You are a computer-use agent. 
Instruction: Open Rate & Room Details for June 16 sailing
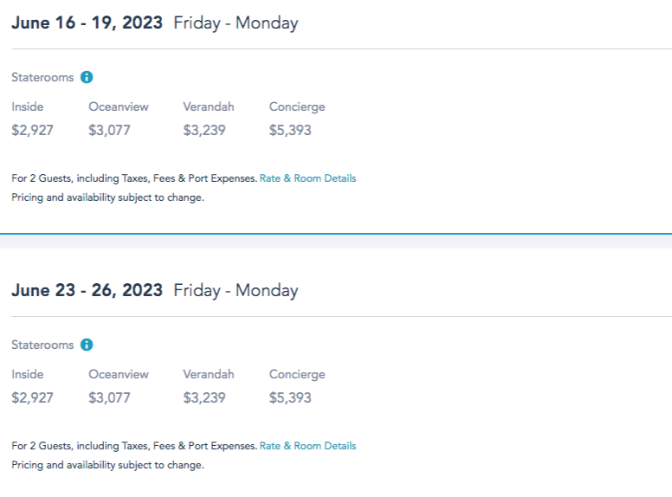(x=307, y=178)
